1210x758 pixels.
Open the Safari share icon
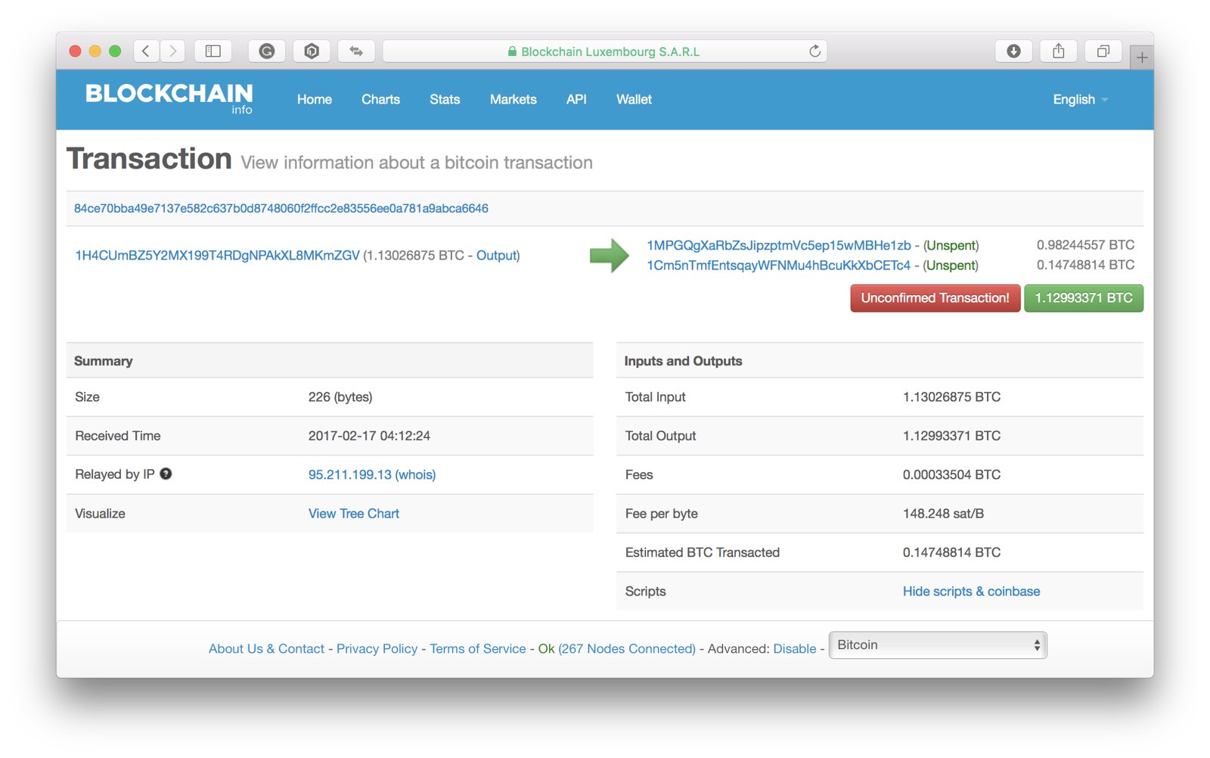tap(1059, 51)
